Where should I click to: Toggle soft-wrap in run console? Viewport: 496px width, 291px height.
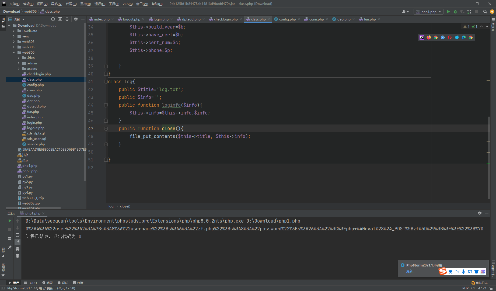click(x=18, y=235)
